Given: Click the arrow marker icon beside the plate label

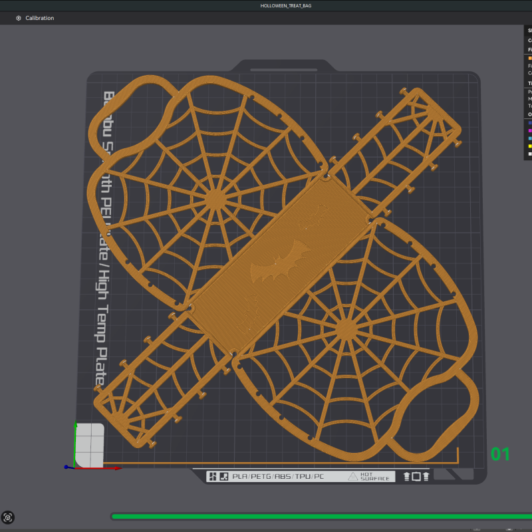Looking at the screenshot, I should 407,476.
